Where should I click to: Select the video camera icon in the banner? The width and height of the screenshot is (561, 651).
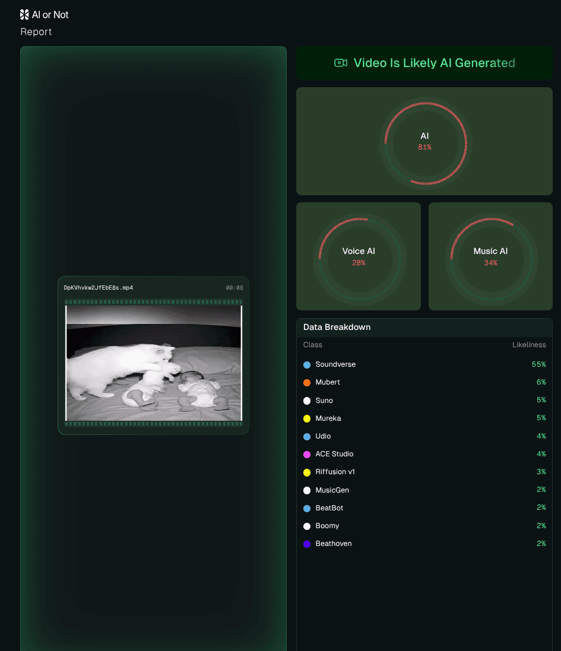pyautogui.click(x=340, y=62)
